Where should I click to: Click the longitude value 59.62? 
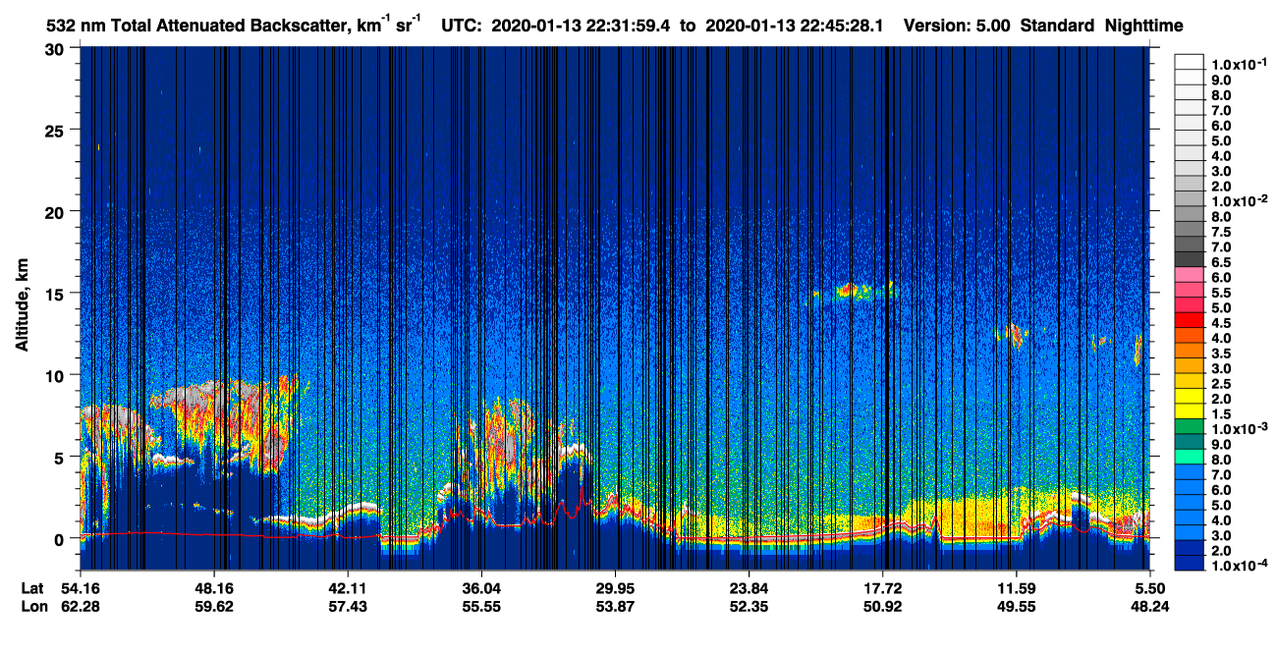(214, 607)
